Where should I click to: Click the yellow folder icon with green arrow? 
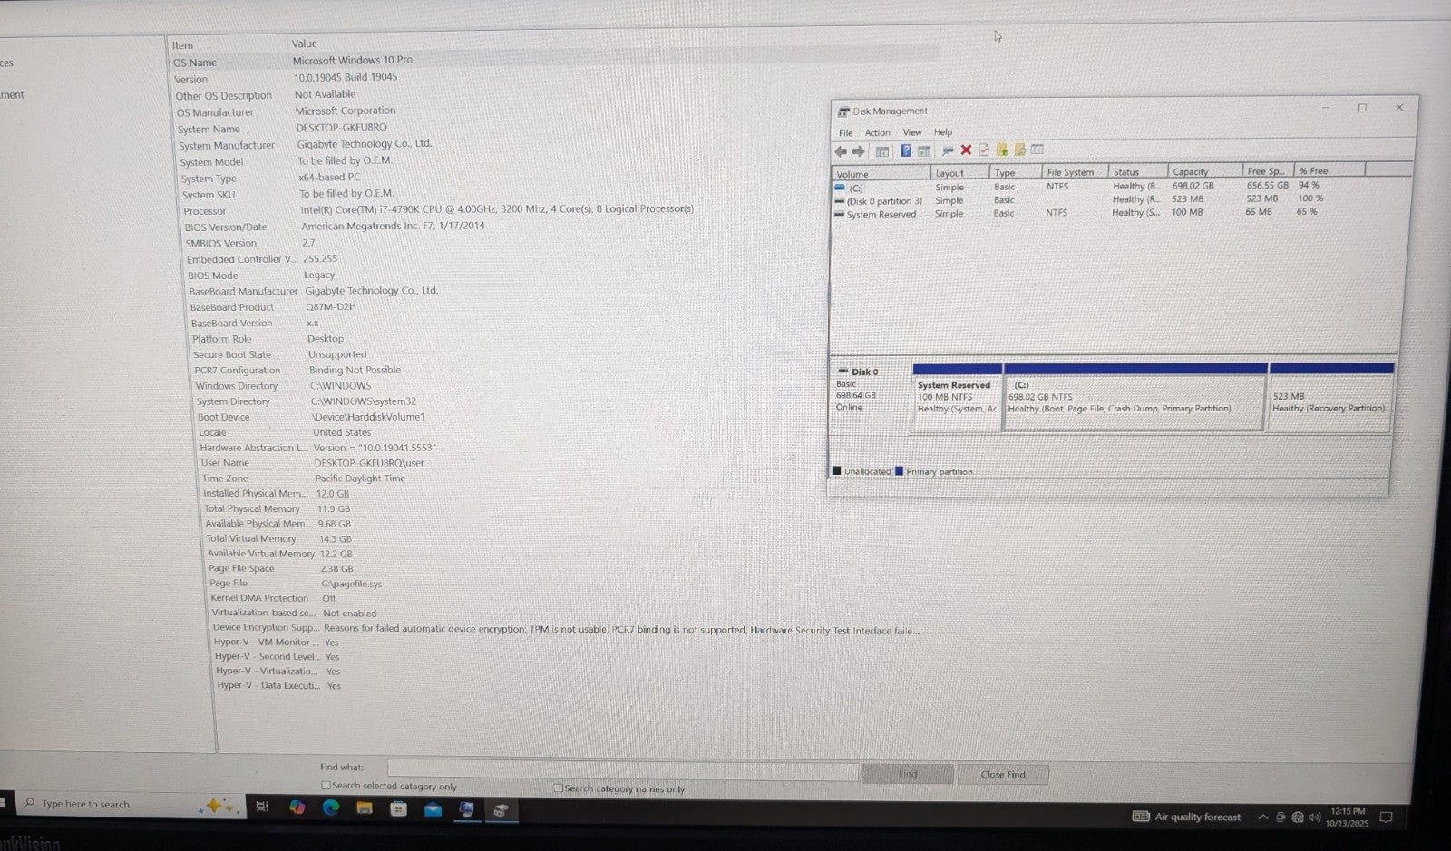coord(1002,150)
